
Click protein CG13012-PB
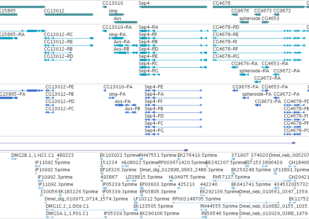(49, 98)
